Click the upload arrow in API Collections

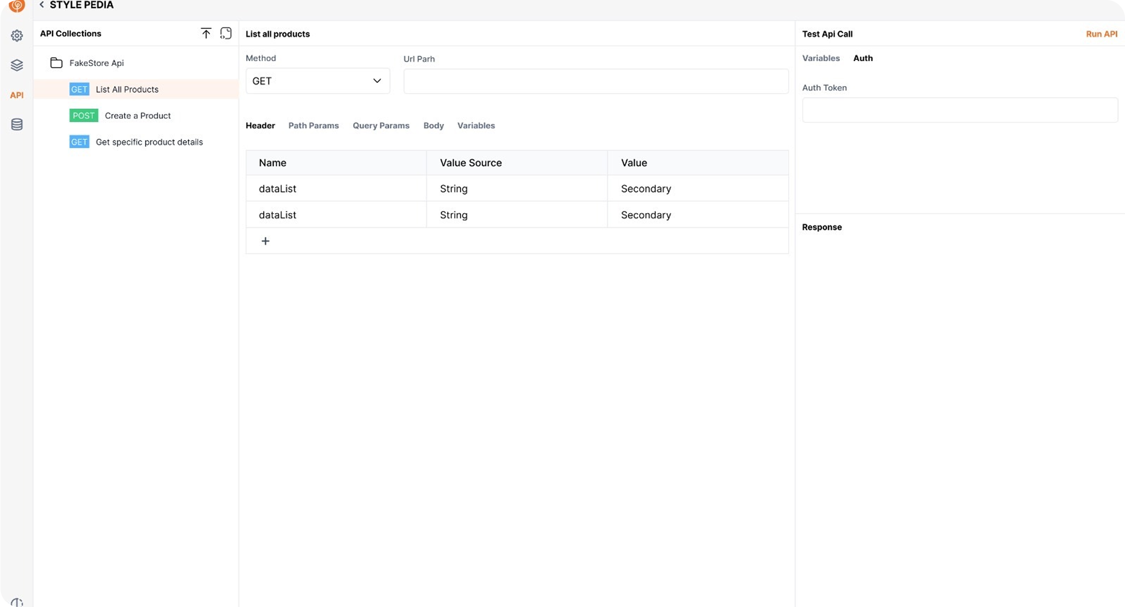click(206, 33)
